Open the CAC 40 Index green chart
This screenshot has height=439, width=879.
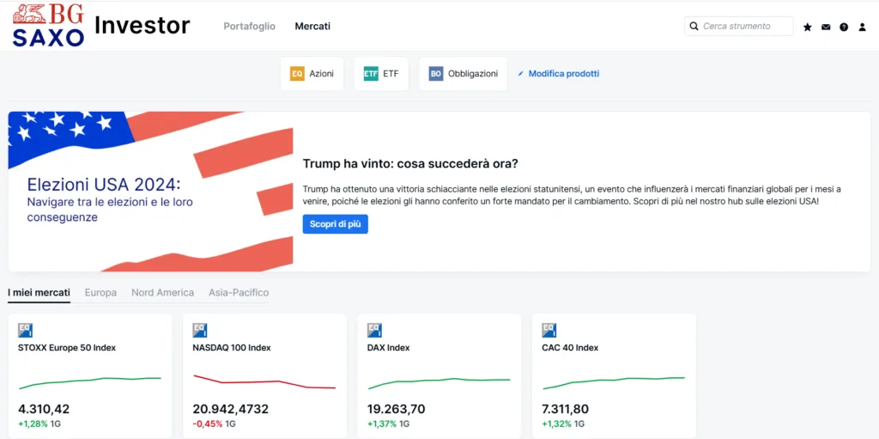pos(614,383)
